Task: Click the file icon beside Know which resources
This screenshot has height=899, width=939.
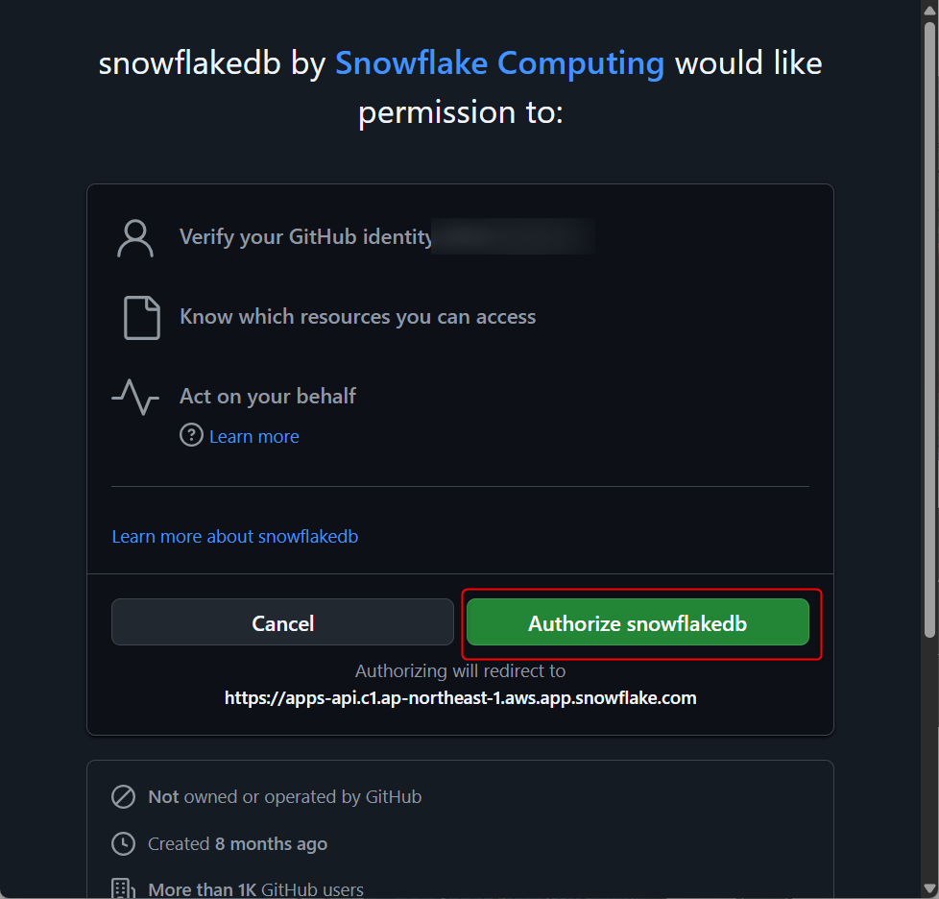Action: pos(142,318)
